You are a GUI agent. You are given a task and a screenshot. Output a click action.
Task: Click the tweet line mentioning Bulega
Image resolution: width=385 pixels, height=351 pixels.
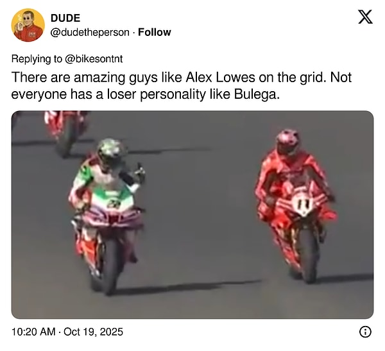pyautogui.click(x=146, y=94)
